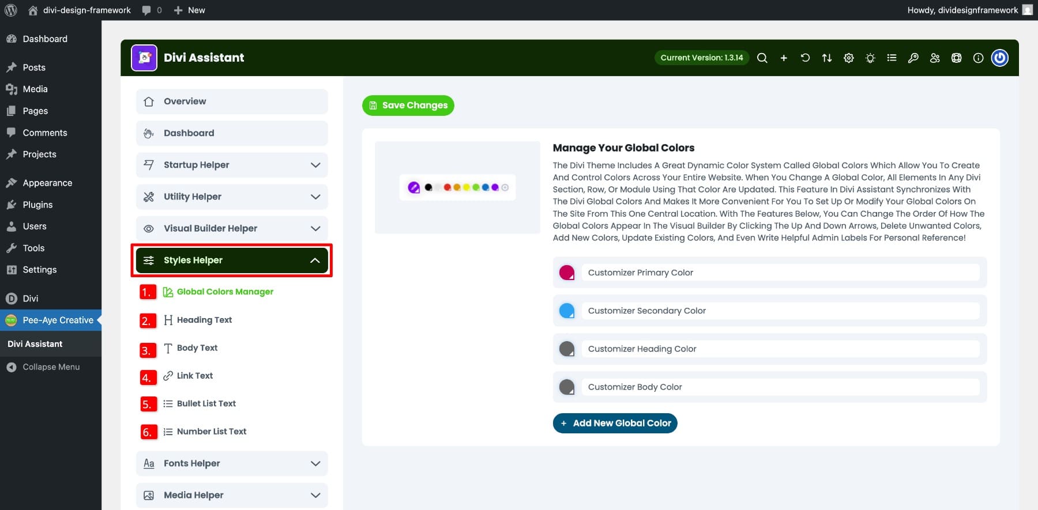Screen dimensions: 1038x510
Task: Click the home icon beside divi-design-framework
Action: (x=33, y=10)
